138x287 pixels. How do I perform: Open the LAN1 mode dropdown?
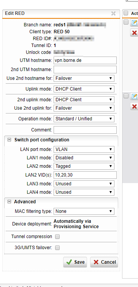[x=84, y=158]
